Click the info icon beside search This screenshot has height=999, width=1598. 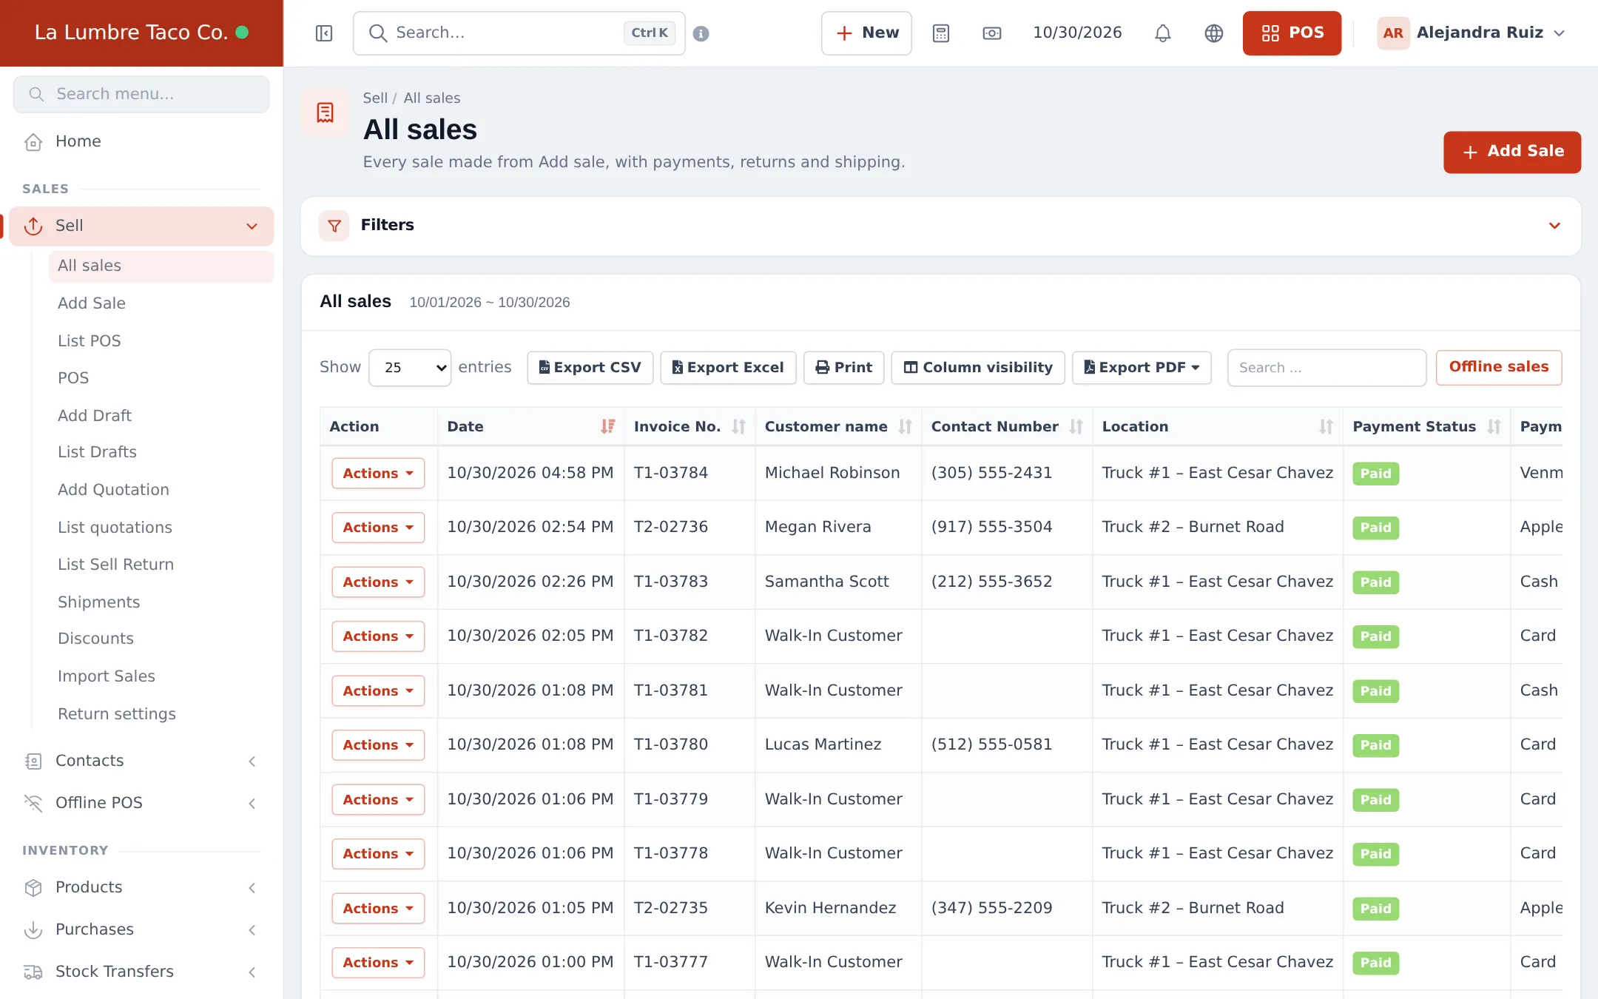(701, 33)
